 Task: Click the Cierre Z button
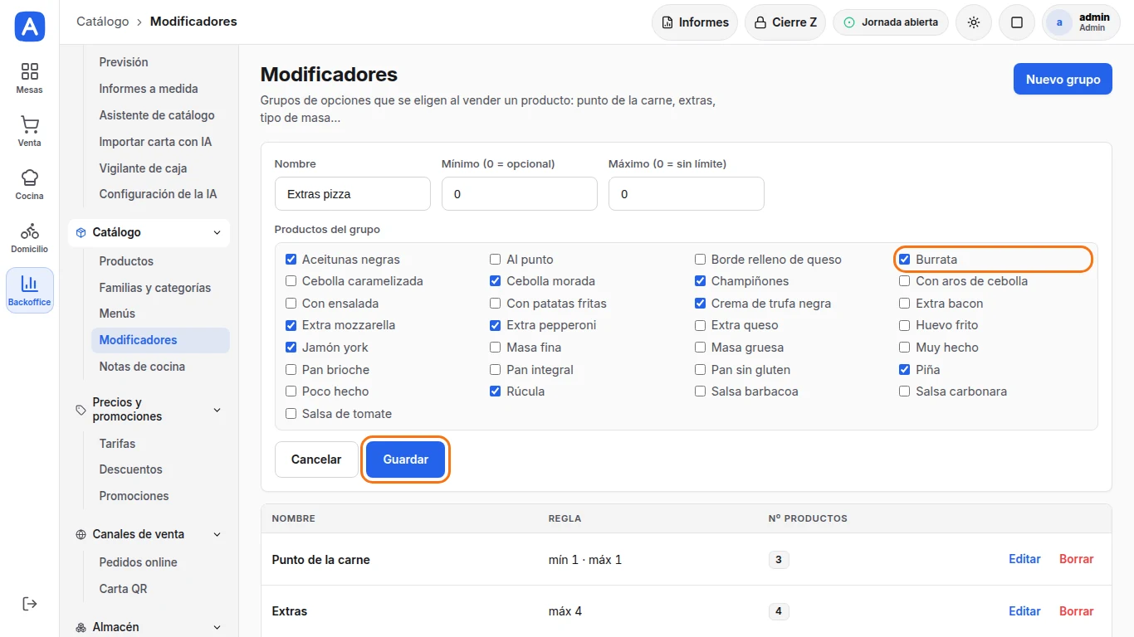[786, 22]
